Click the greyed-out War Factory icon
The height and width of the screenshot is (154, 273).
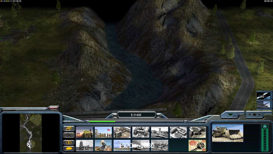click(141, 132)
